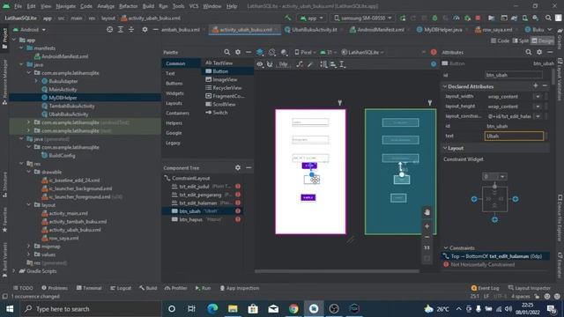Image resolution: width=564 pixels, height=317 pixels.
Task: Add bottom constraint plus in Constraint Widget
Action: coord(494,219)
